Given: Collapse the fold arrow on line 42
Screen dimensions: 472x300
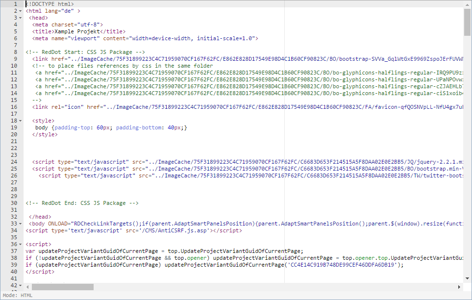Looking at the screenshot, I should coord(21,285).
